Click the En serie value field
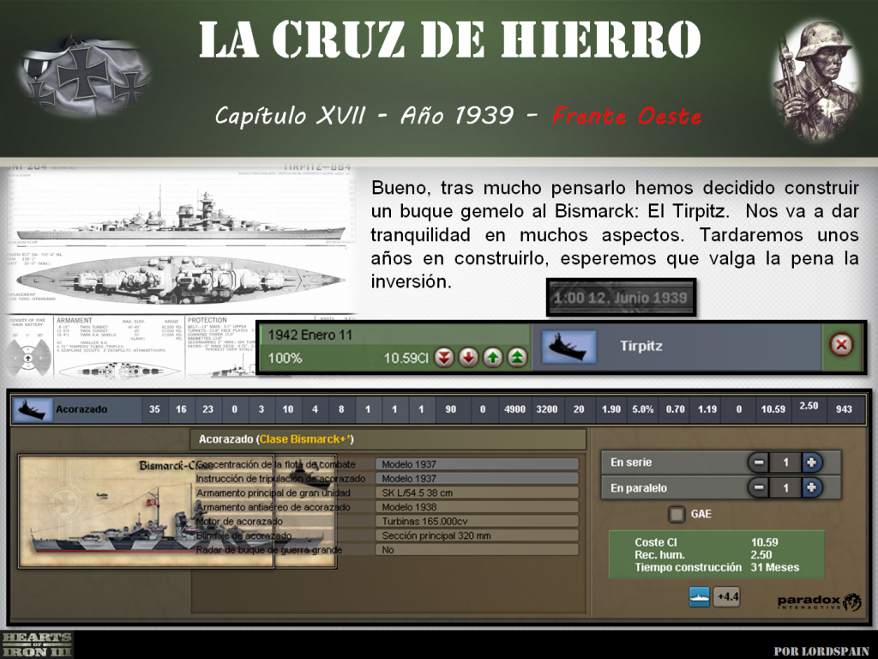The height and width of the screenshot is (659, 878). tap(785, 463)
